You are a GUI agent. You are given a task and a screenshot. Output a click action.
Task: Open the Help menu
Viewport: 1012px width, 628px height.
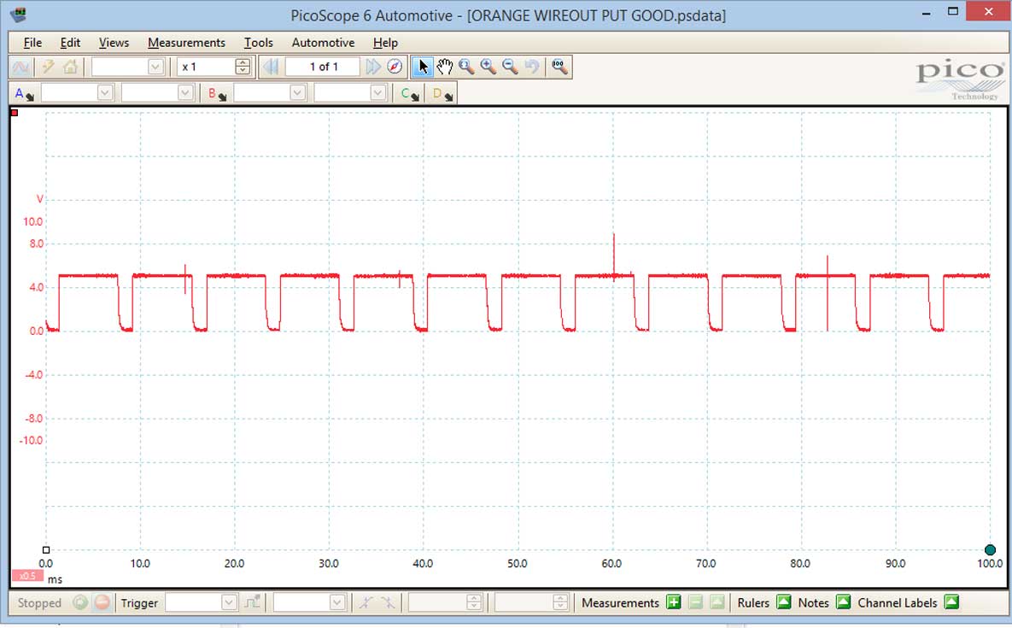point(385,43)
